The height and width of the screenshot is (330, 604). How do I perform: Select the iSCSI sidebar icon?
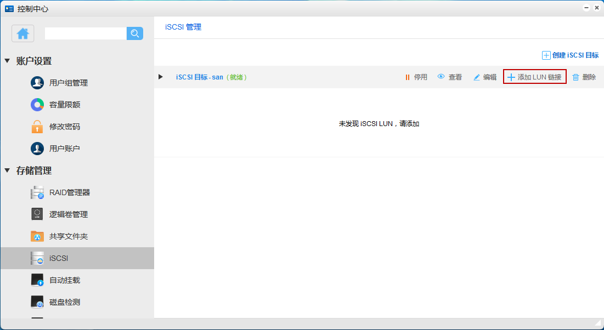(37, 258)
